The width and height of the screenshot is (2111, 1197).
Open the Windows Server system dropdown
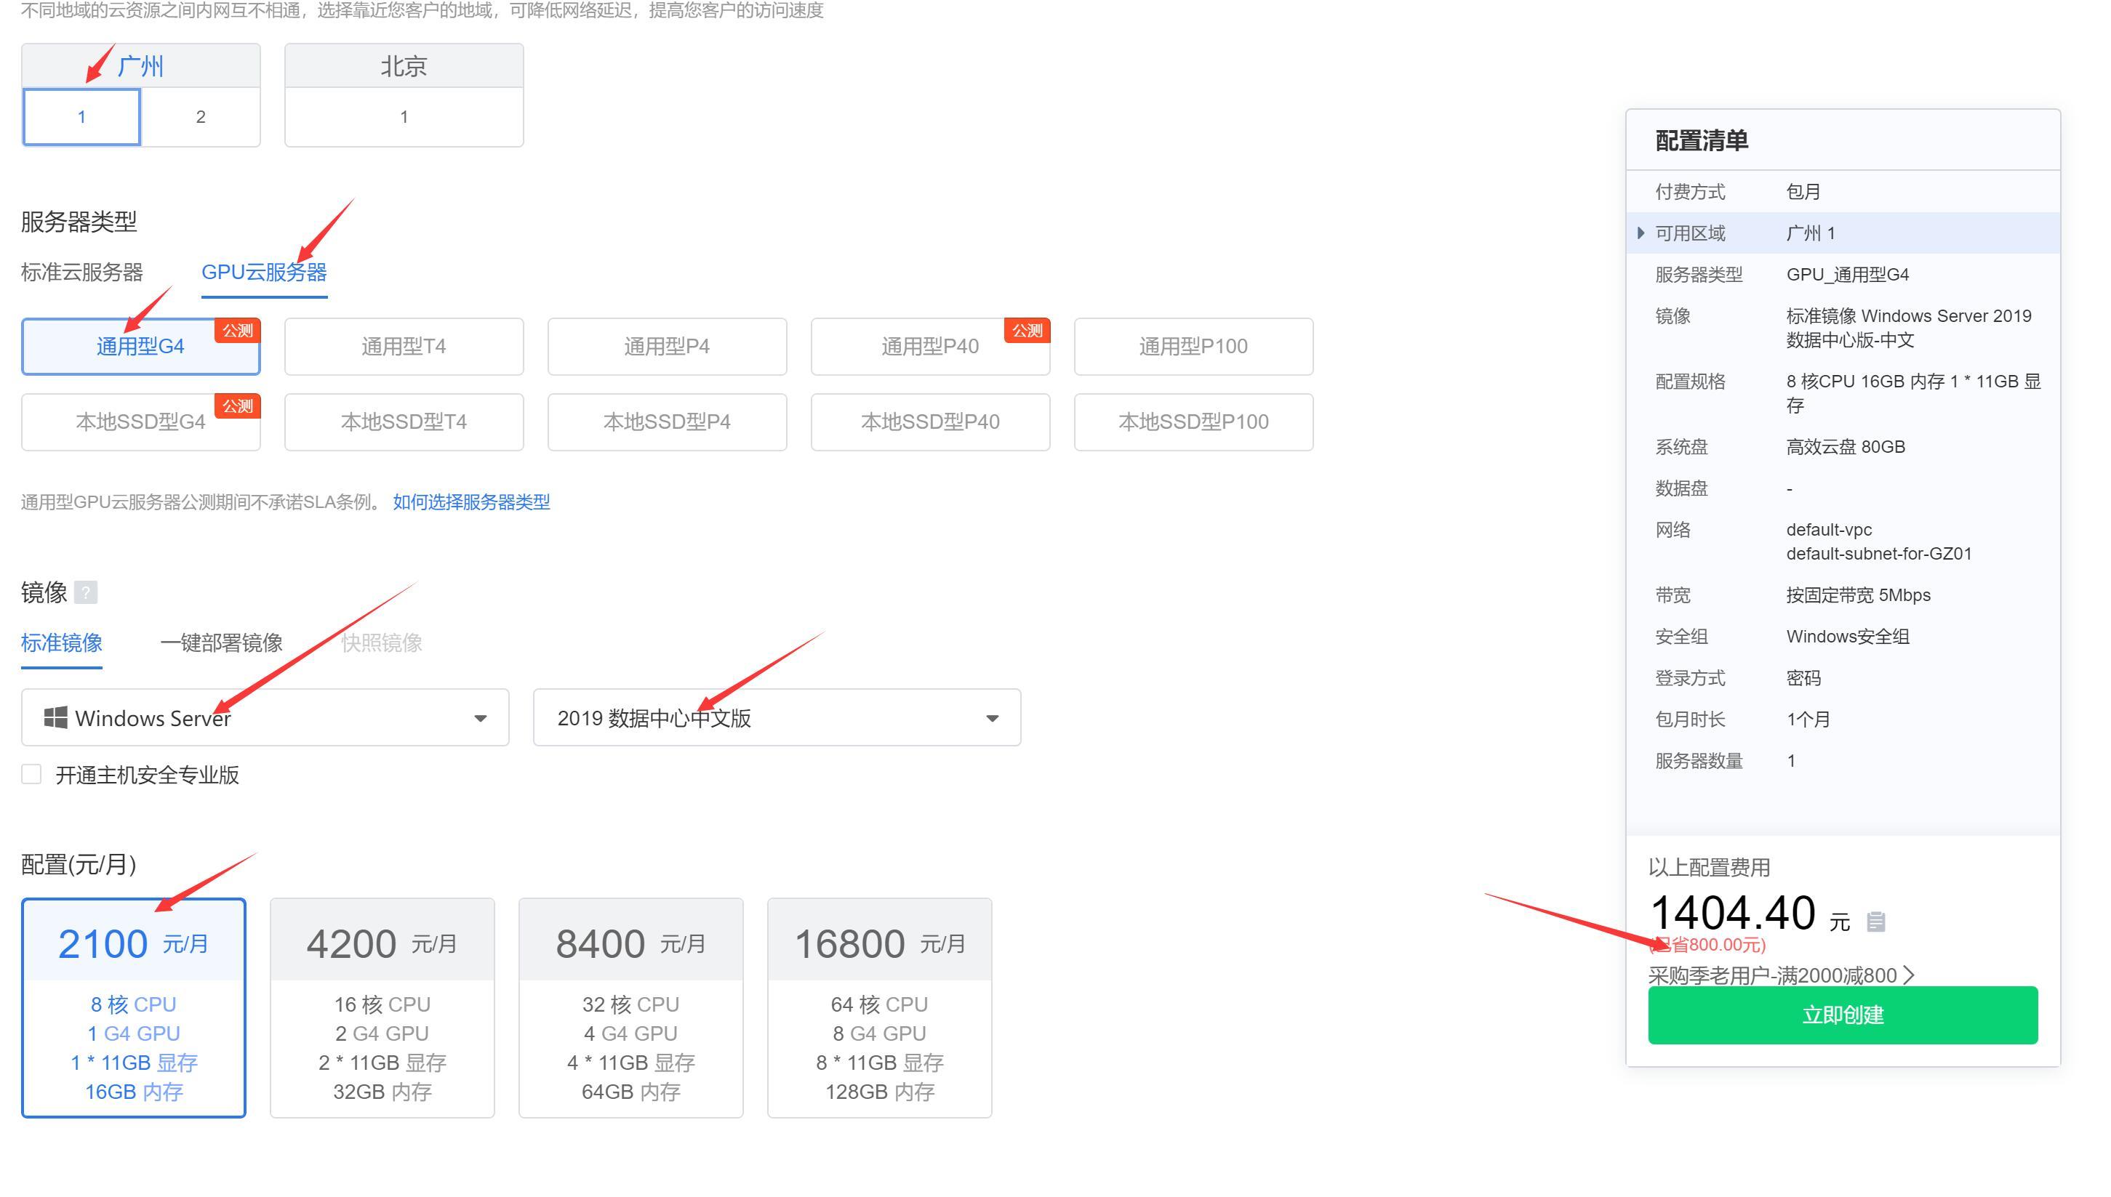265,718
